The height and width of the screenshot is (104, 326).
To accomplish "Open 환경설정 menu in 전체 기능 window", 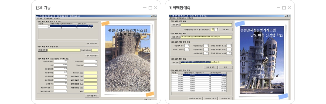I will (57, 18).
